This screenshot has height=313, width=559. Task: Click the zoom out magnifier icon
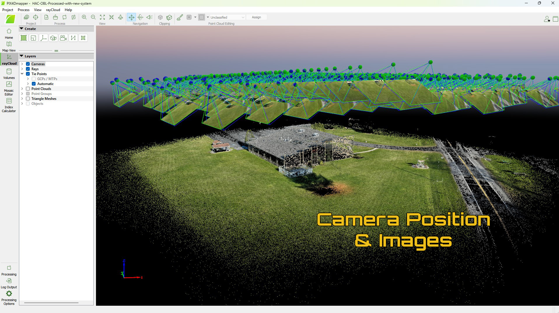93,17
